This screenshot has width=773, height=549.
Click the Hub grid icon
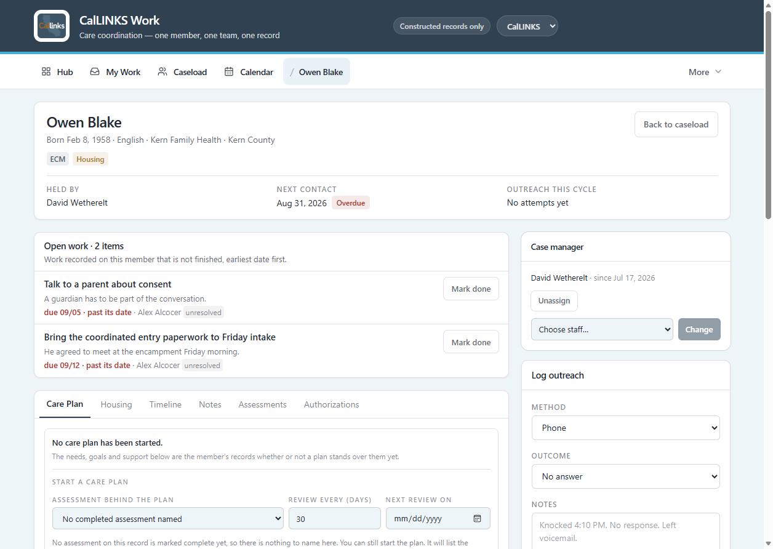tap(46, 71)
